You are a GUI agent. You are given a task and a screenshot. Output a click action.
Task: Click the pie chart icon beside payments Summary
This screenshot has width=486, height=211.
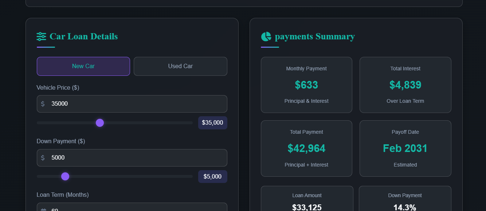266,36
